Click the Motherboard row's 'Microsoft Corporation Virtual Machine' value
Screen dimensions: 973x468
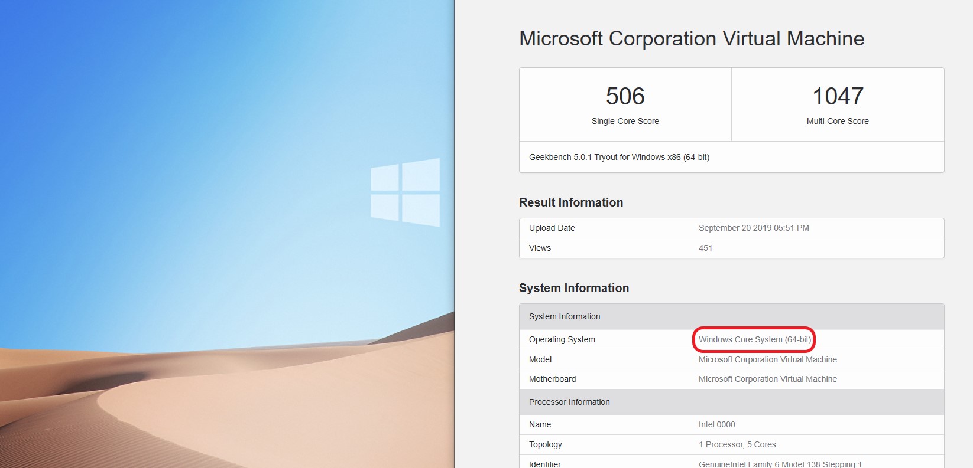click(x=768, y=379)
